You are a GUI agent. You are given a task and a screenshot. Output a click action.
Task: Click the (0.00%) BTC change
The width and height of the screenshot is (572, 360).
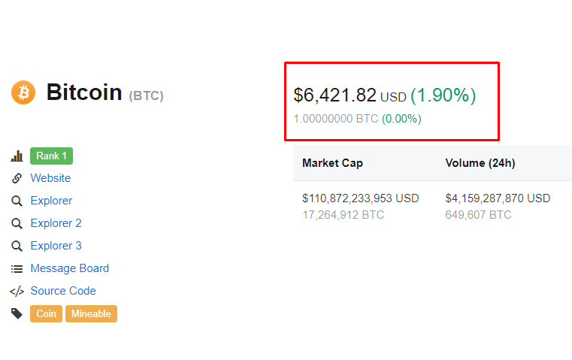click(401, 119)
